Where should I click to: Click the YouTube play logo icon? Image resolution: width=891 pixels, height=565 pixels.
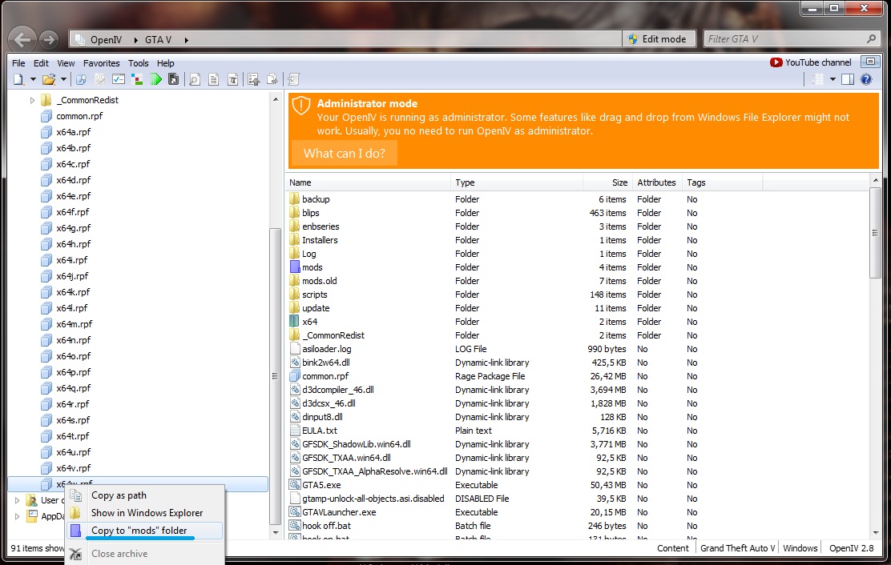tap(776, 62)
